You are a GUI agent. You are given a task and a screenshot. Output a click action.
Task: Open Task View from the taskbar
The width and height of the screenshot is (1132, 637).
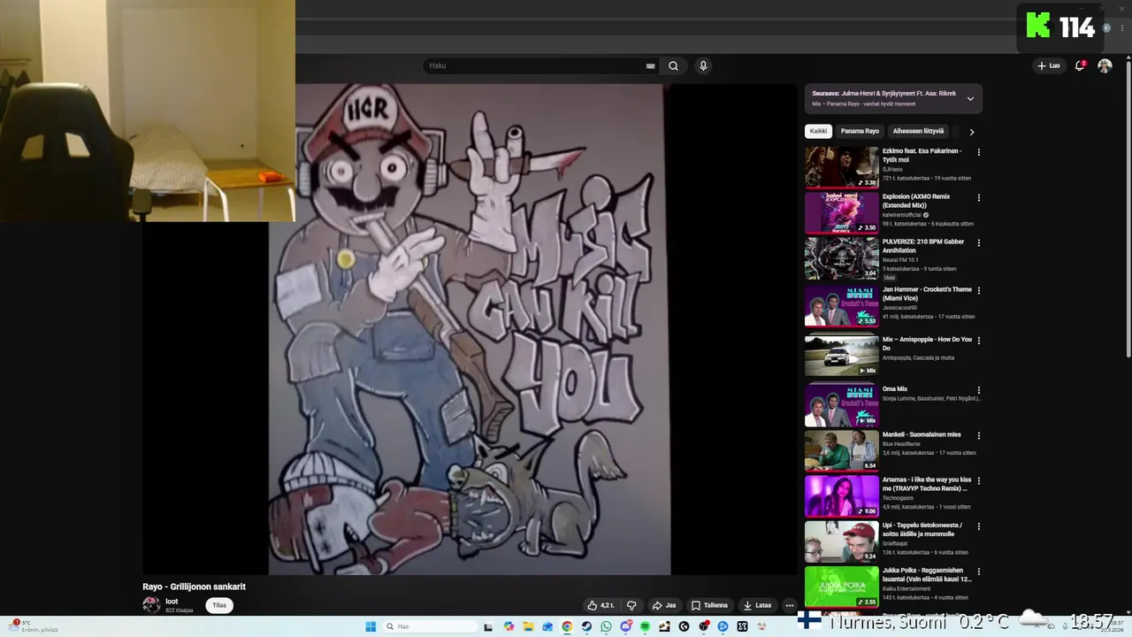pyautogui.click(x=488, y=626)
